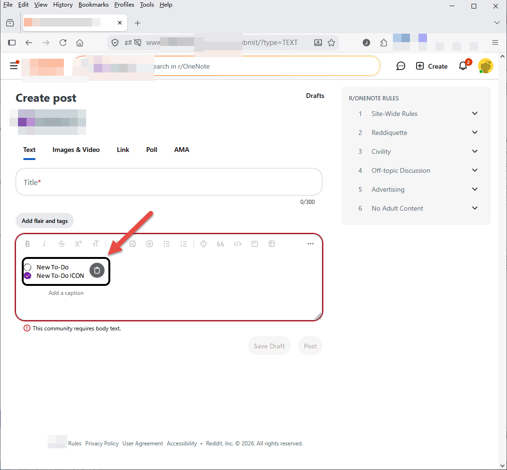
Task: Install the site as an app icon
Action: 318,43
